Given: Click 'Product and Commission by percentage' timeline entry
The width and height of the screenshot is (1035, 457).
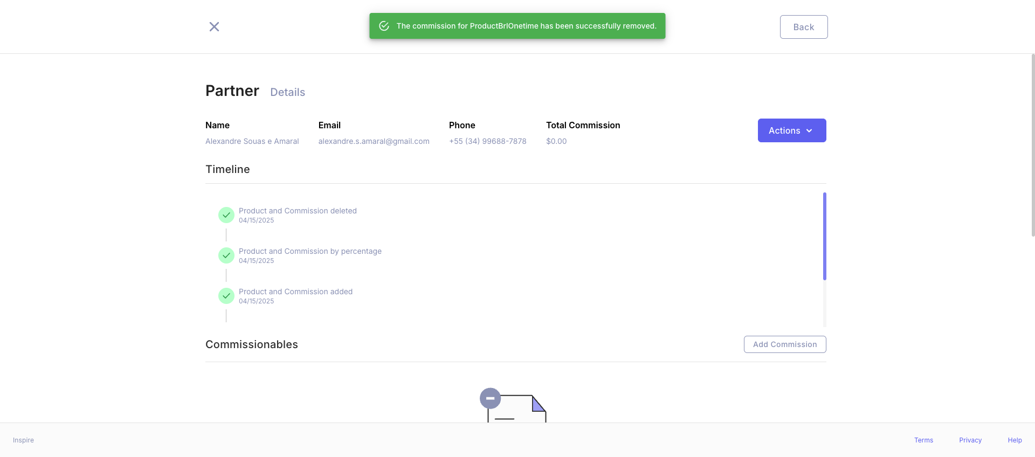Looking at the screenshot, I should [x=310, y=251].
